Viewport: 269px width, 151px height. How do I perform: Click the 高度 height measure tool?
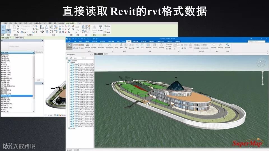126,46
